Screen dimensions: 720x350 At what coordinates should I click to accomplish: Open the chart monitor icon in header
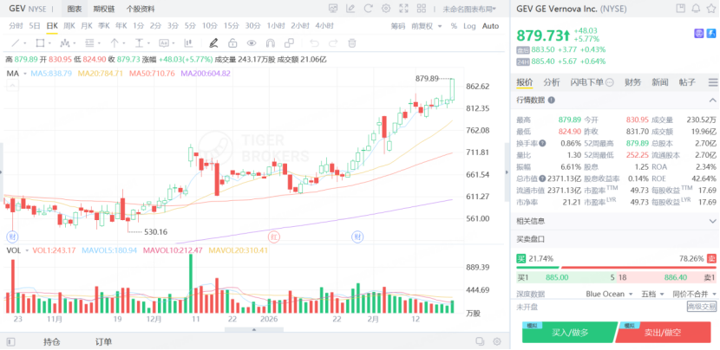tap(333, 9)
